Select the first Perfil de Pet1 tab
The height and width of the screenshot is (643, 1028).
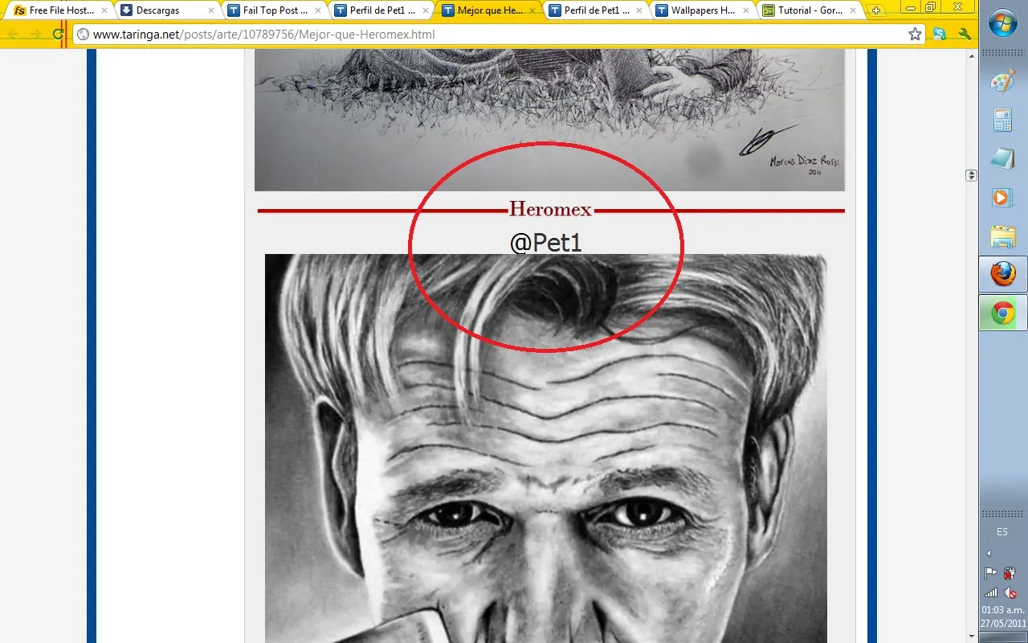click(381, 10)
